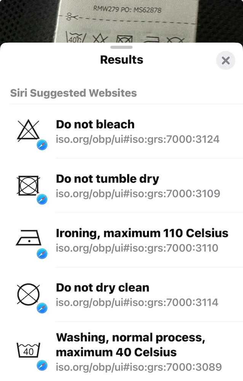Click the Do not dry clean circle symbol
Screen dimensions: 243x381
(x=28, y=294)
